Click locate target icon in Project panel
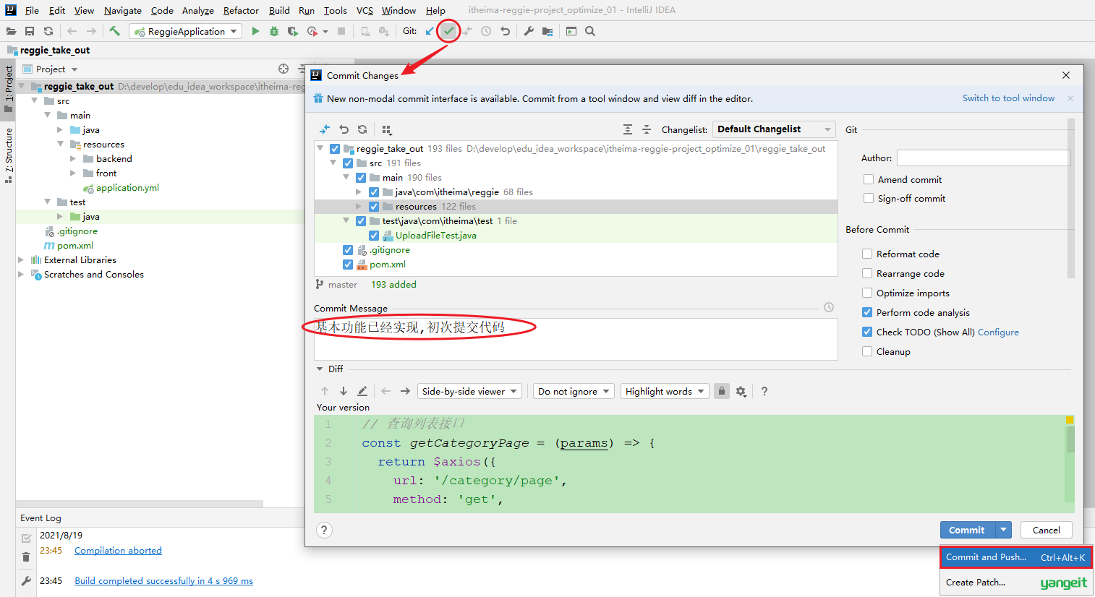 click(284, 69)
